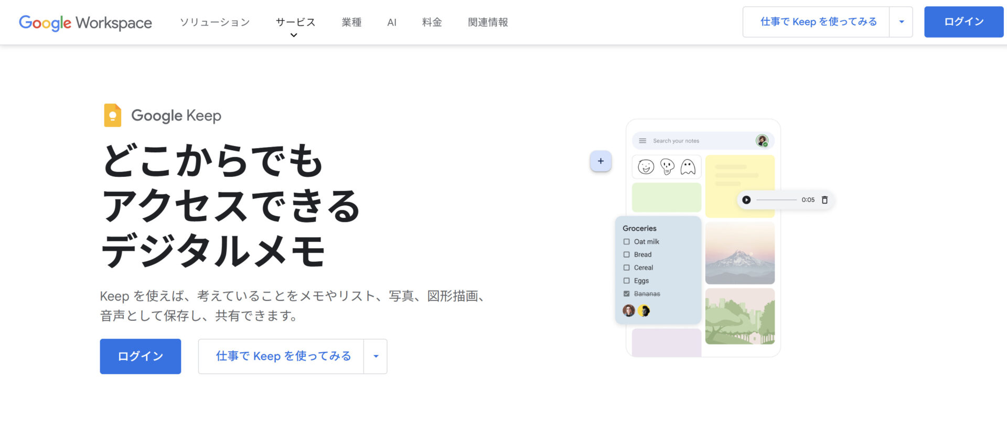
Task: Click the 0:05 audio duration text
Action: [808, 200]
